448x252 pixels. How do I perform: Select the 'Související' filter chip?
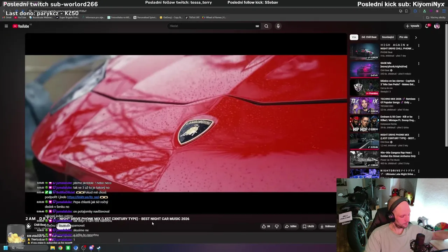point(388,37)
